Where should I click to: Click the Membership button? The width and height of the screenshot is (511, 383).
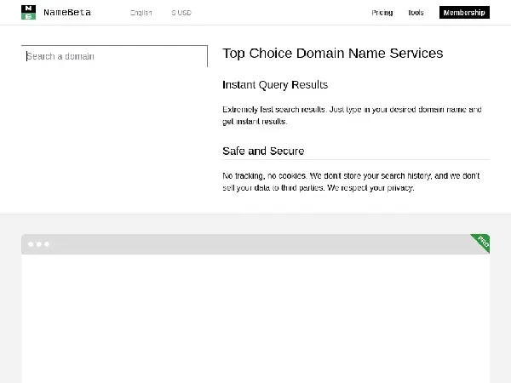464,13
